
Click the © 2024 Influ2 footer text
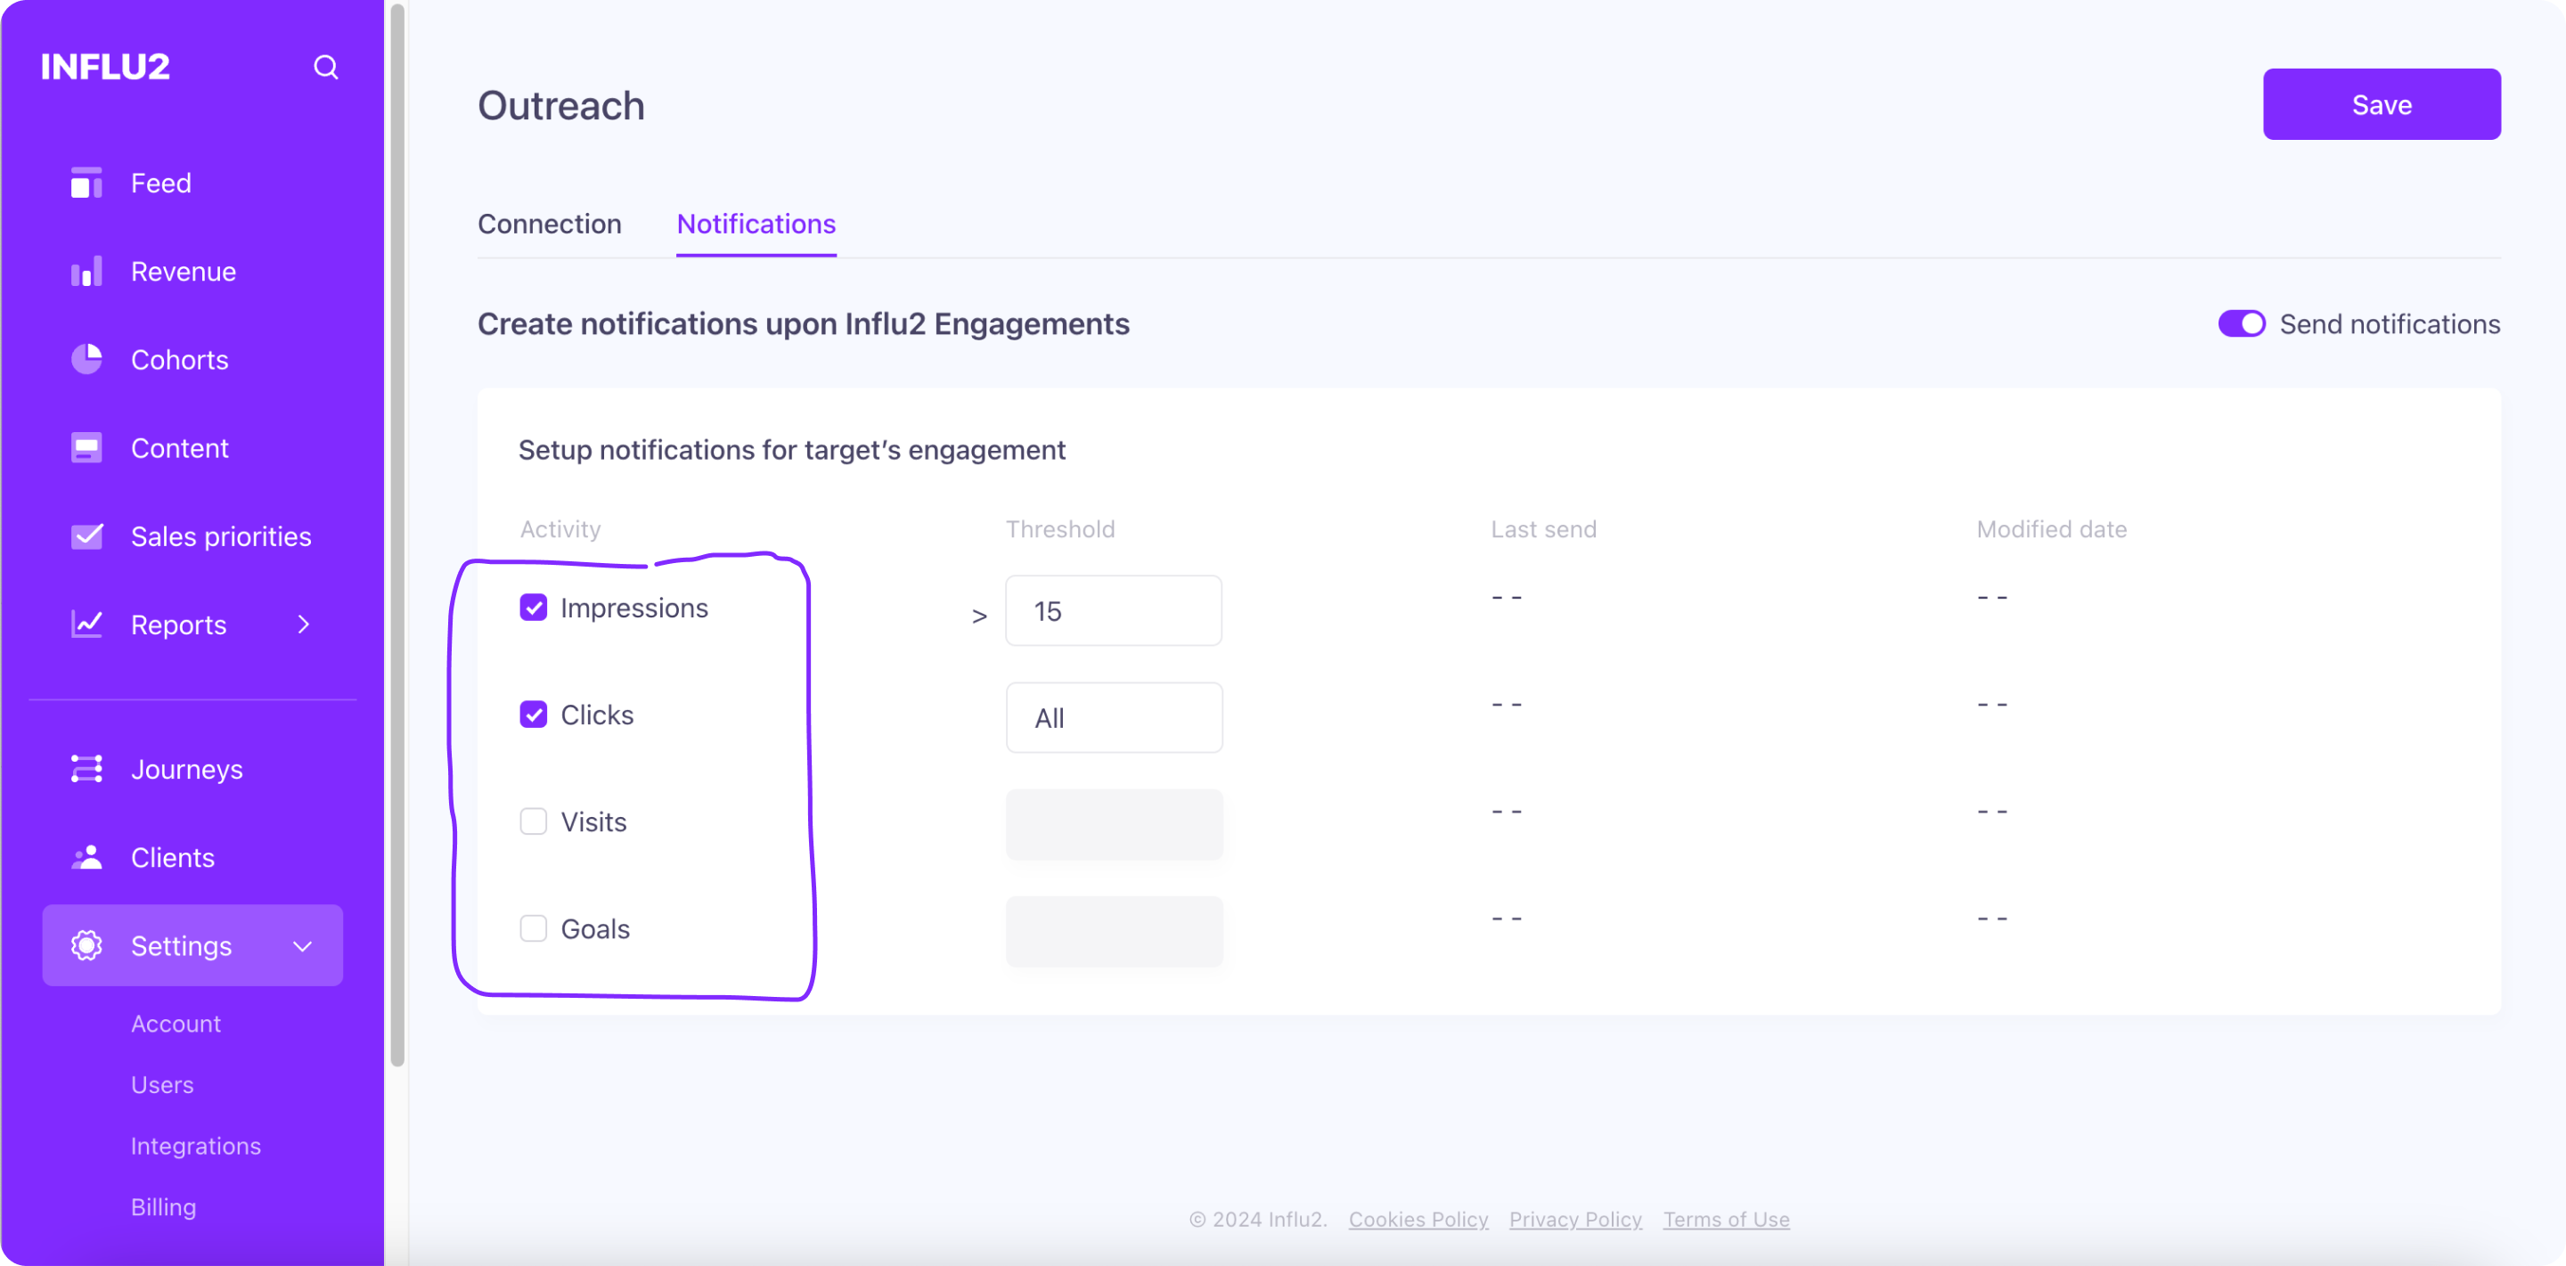pos(1258,1219)
